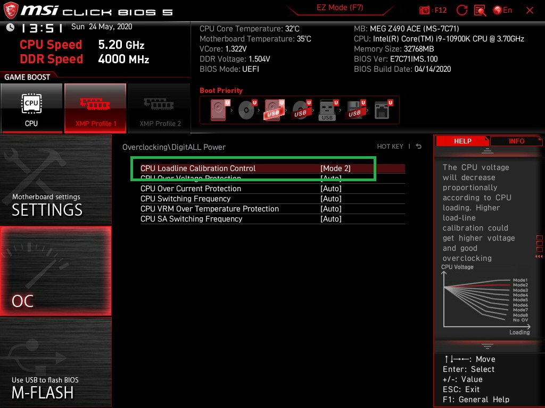This screenshot has width=545, height=408.
Task: Click the MSI dragon shield logo
Action: click(x=11, y=10)
